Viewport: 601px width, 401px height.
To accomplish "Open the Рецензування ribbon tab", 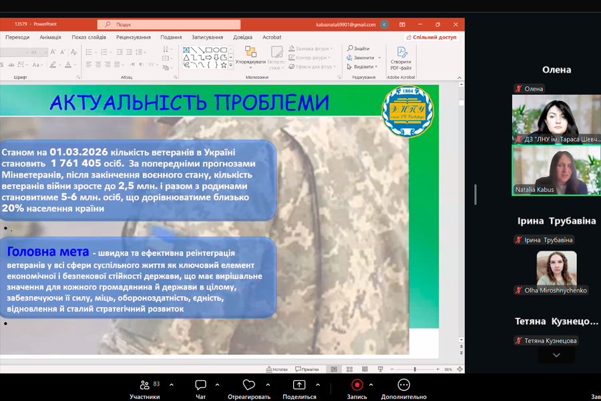I will coord(134,37).
